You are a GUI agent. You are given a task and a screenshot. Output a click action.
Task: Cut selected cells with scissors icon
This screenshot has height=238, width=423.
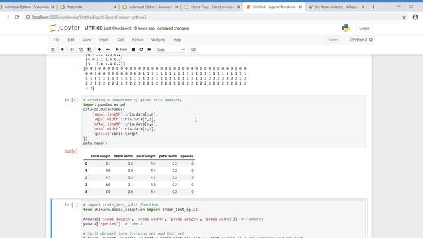click(x=72, y=50)
